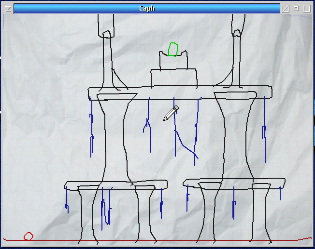The image size is (315, 249).
Task: Click the lower right horizontal plank
Action: tap(234, 183)
